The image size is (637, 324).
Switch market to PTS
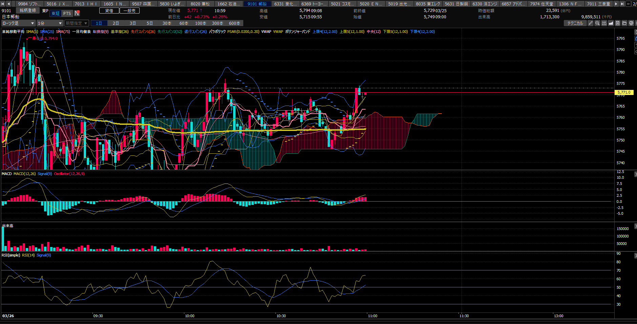pyautogui.click(x=67, y=13)
